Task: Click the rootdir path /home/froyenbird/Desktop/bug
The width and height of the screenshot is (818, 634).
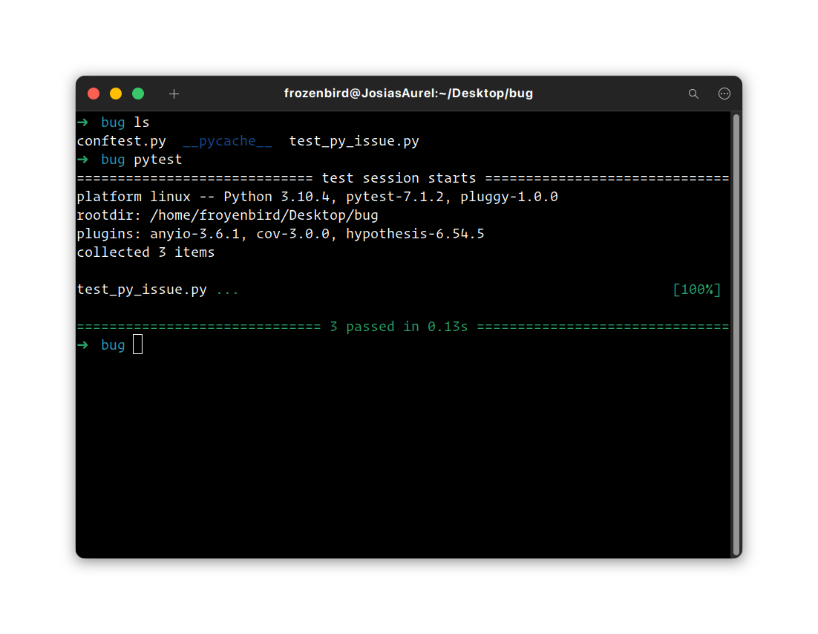Action: click(264, 215)
